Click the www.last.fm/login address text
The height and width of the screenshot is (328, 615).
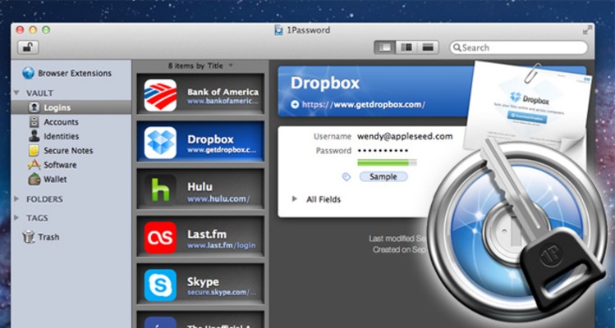point(221,246)
